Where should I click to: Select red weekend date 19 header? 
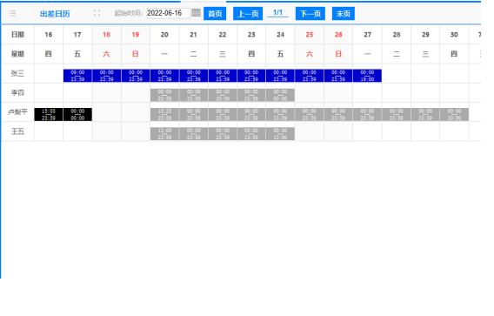point(136,35)
